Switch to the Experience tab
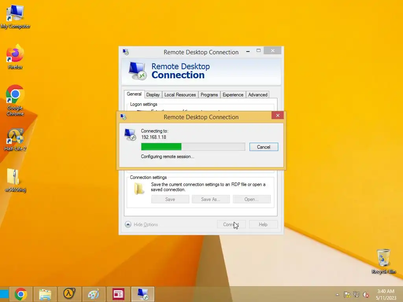The height and width of the screenshot is (302, 403). click(233, 95)
